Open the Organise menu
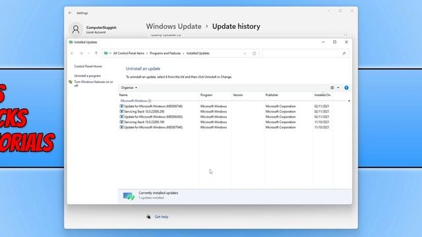 pyautogui.click(x=129, y=88)
